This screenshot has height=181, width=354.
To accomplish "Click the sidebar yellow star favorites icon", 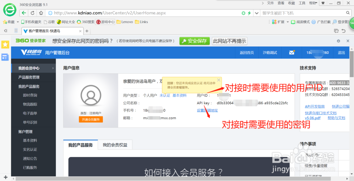I will (x=5, y=44).
